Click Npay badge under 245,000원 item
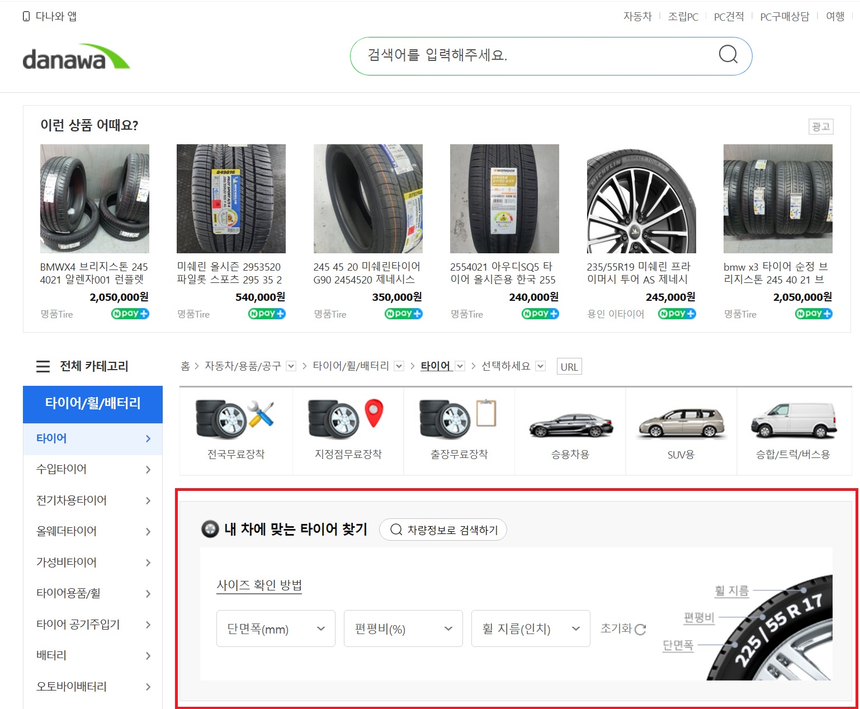The image size is (860, 709). tap(677, 314)
